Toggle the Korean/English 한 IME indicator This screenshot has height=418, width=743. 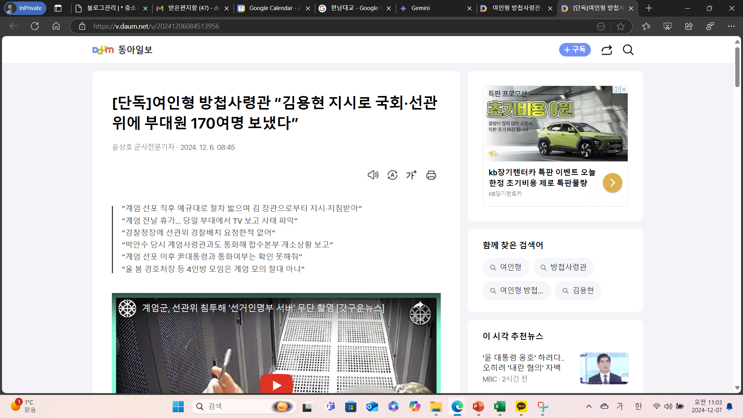click(x=639, y=406)
